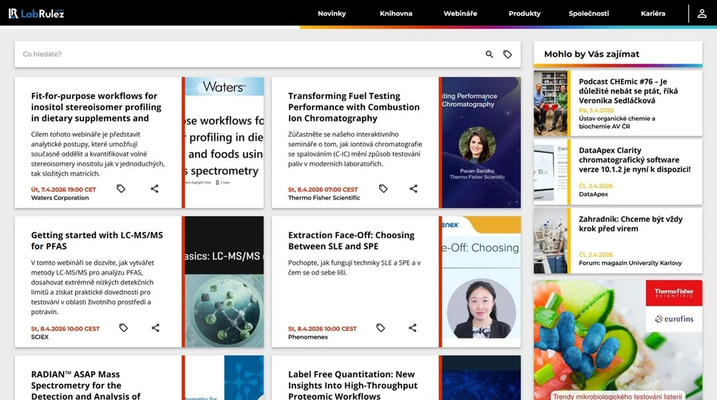Open Getting started with LC-MS/MS for PFAS
The height and width of the screenshot is (400, 717).
click(97, 240)
